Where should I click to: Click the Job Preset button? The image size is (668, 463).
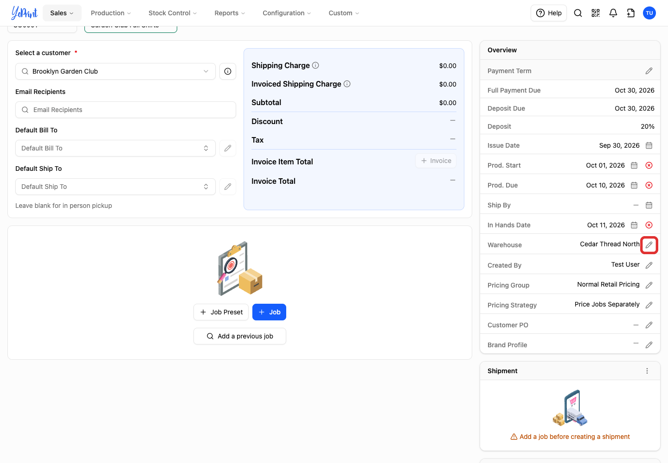coord(221,312)
